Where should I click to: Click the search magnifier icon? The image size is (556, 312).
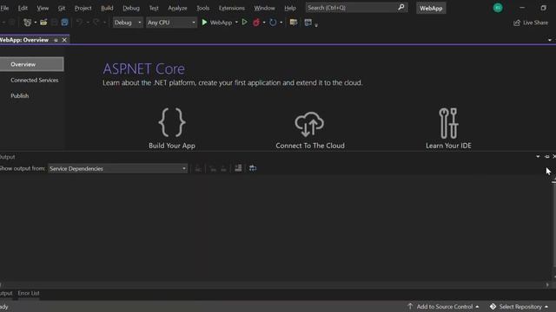pos(401,8)
